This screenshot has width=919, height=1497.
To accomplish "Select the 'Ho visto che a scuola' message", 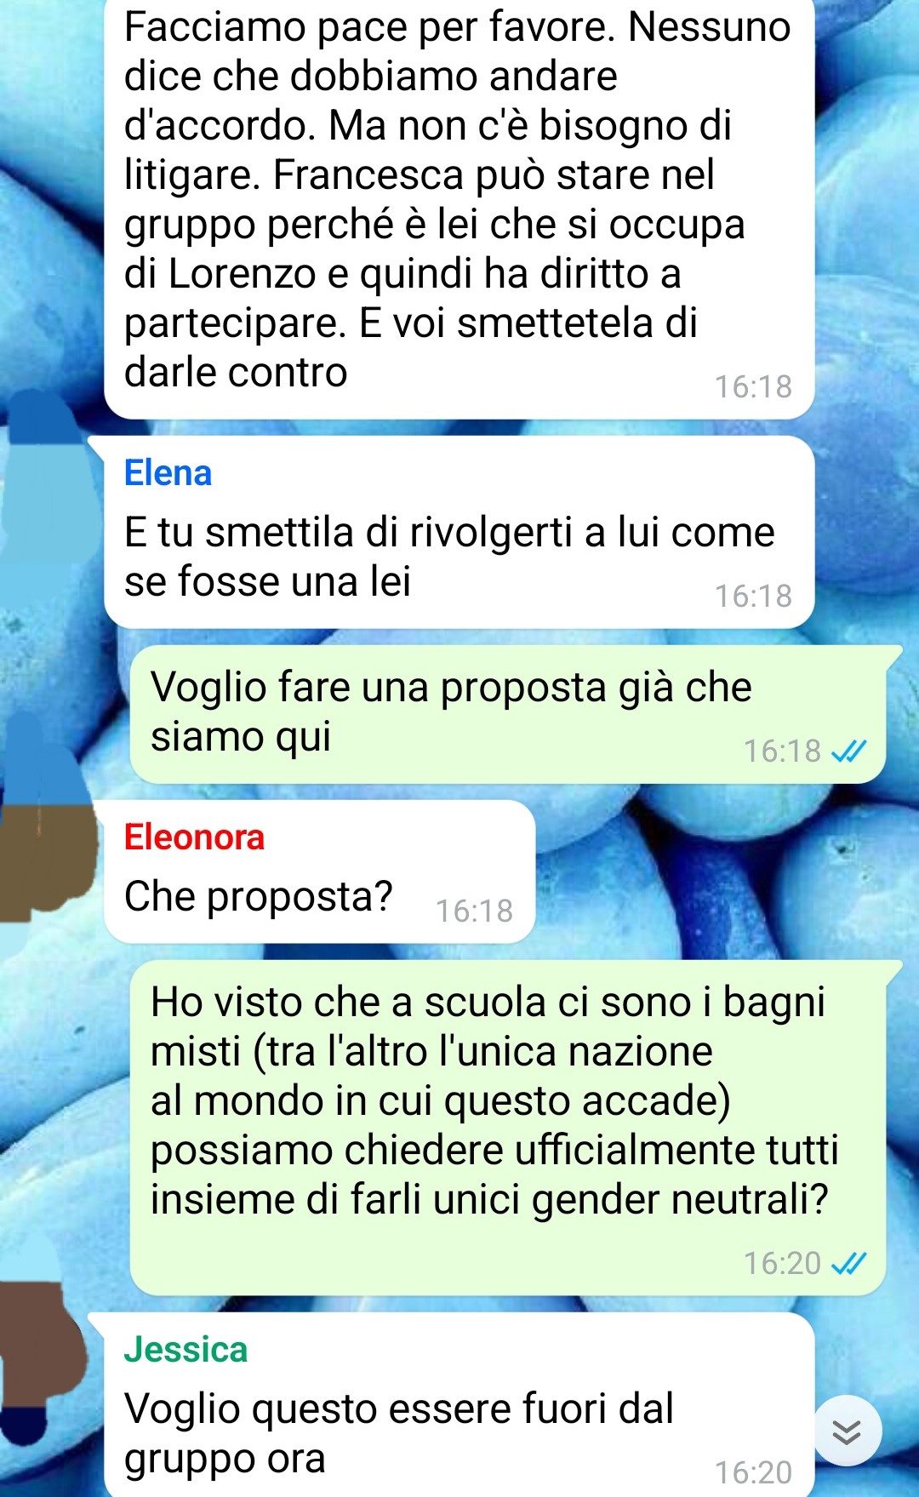I will 508,1128.
